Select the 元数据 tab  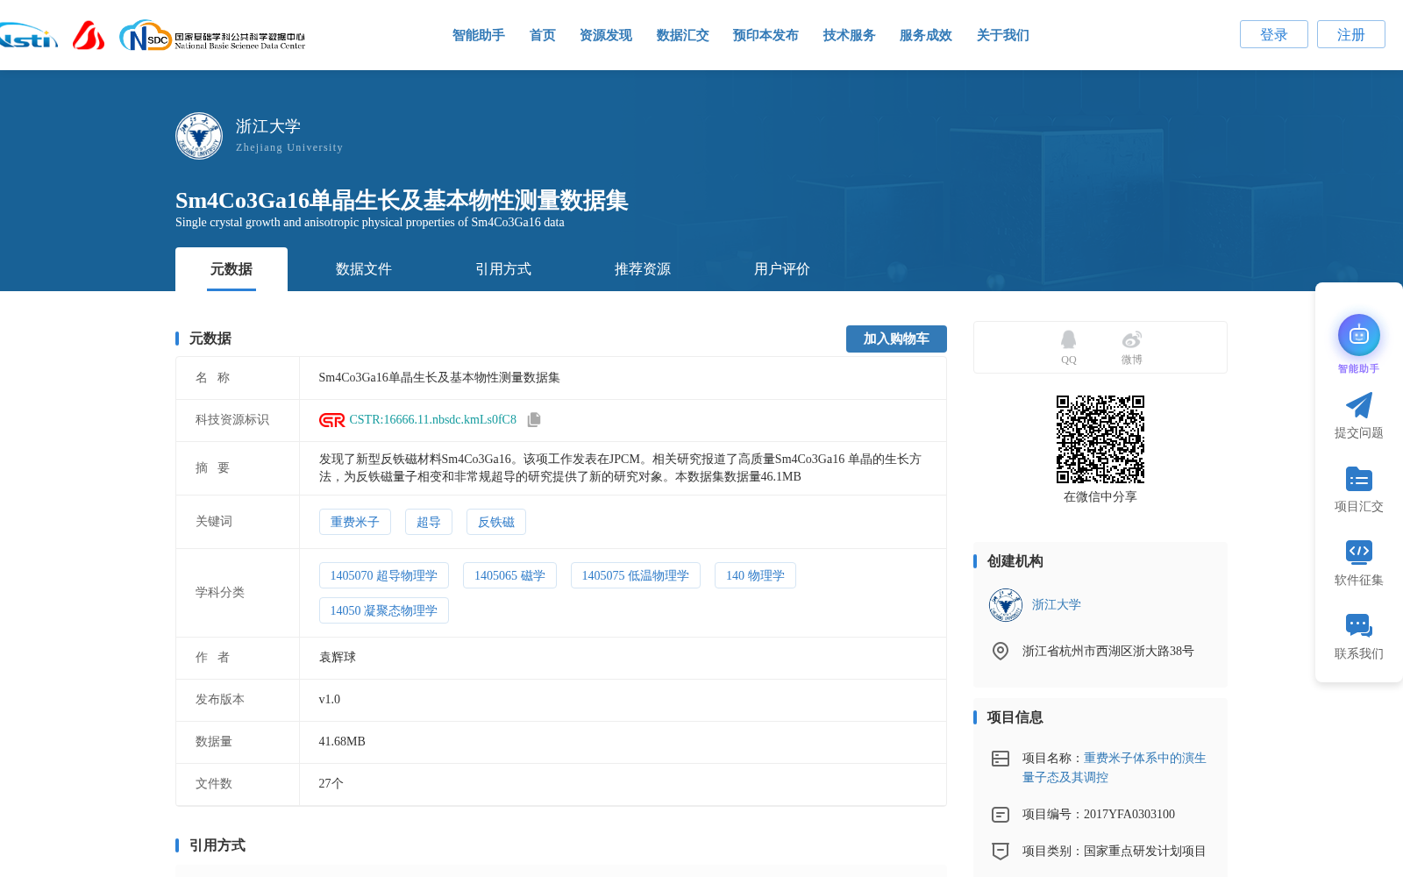tap(231, 269)
